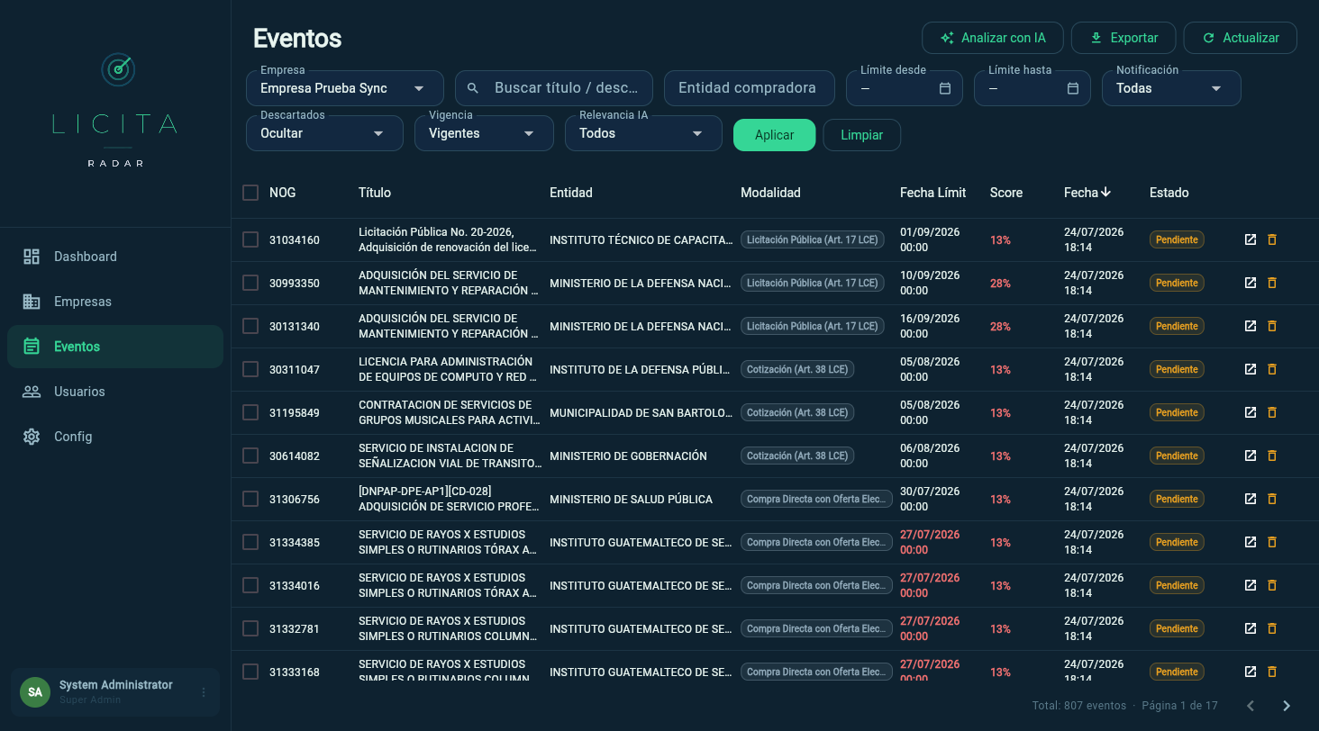Open external link for NOG 31334385
The image size is (1319, 731).
pyautogui.click(x=1251, y=542)
